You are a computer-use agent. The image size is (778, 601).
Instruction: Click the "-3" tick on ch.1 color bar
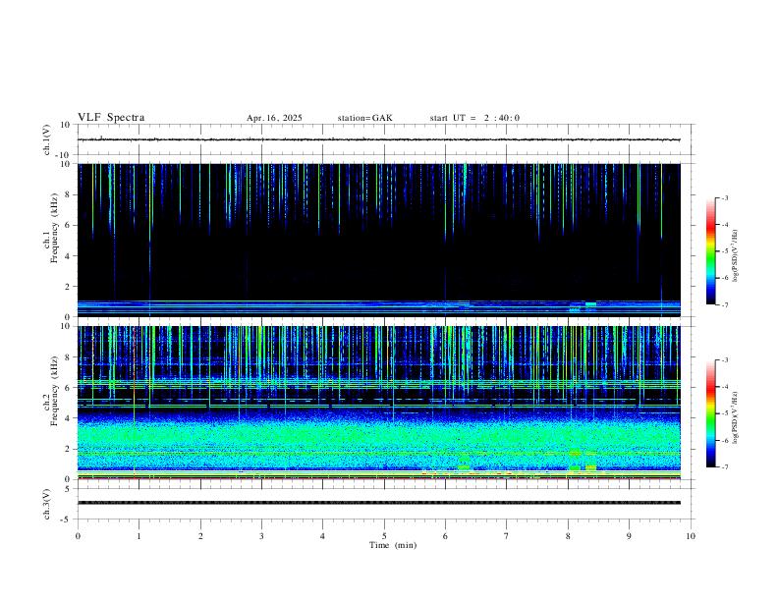point(724,197)
